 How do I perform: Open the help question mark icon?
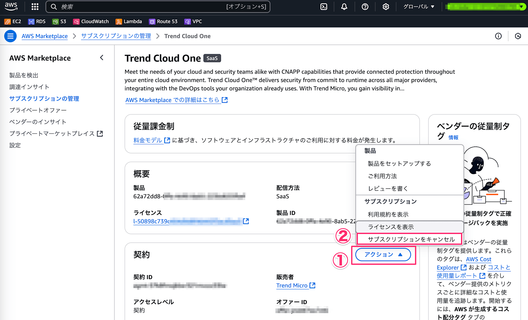[x=365, y=7]
